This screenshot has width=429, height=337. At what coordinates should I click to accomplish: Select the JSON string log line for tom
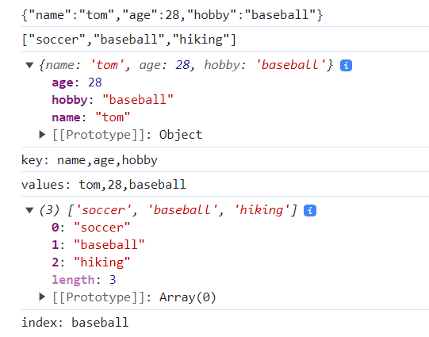point(172,15)
